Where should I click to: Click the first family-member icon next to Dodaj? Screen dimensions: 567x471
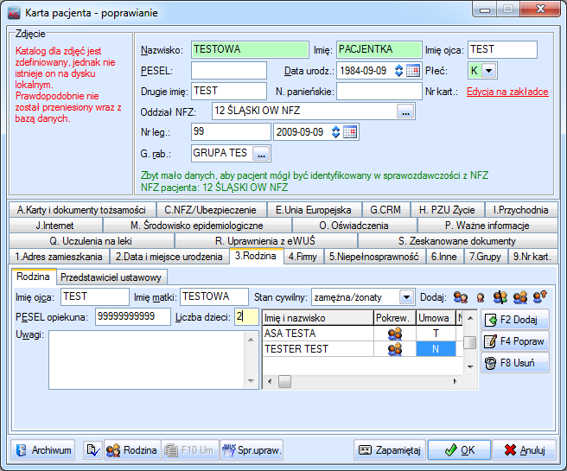click(x=461, y=297)
